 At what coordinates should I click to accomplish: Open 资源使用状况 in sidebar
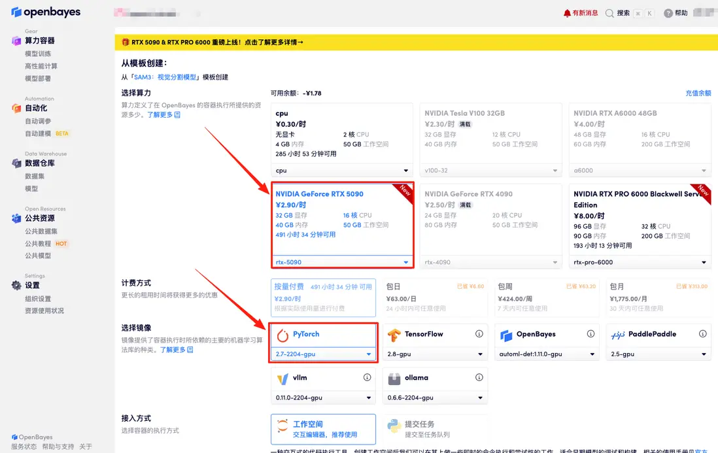(44, 310)
